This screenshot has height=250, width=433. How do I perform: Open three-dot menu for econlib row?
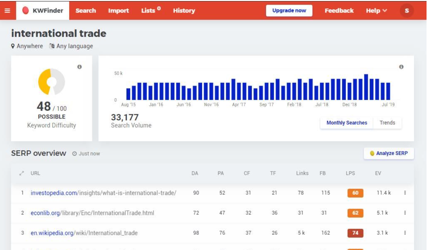(405, 213)
